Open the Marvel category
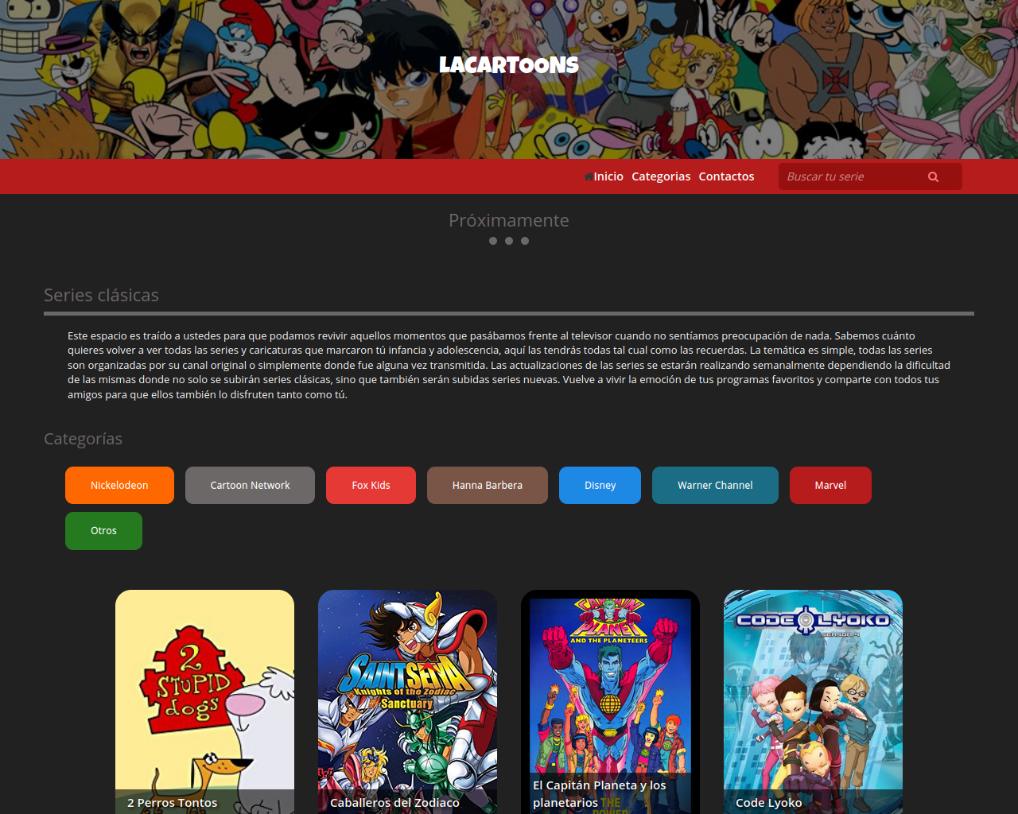 tap(830, 485)
